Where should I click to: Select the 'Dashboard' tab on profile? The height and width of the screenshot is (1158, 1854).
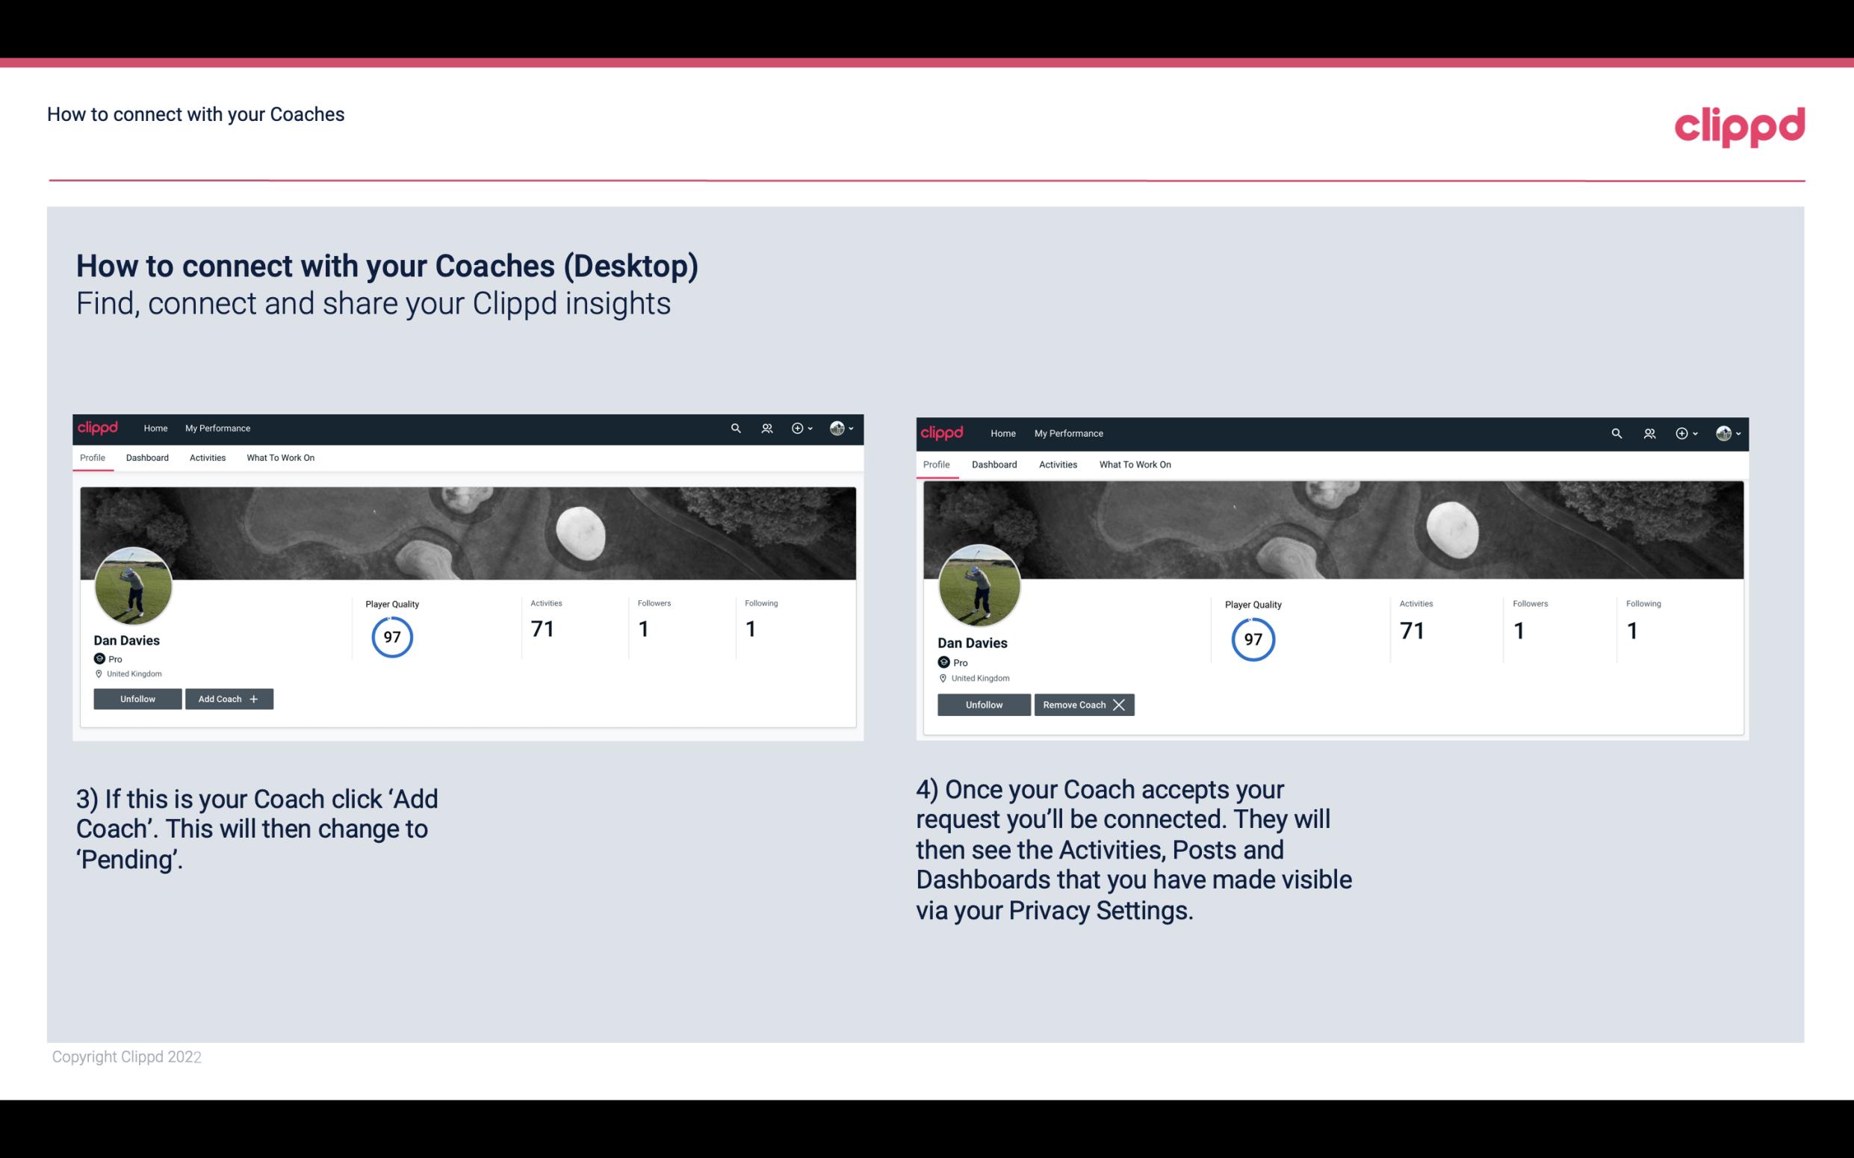tap(147, 458)
